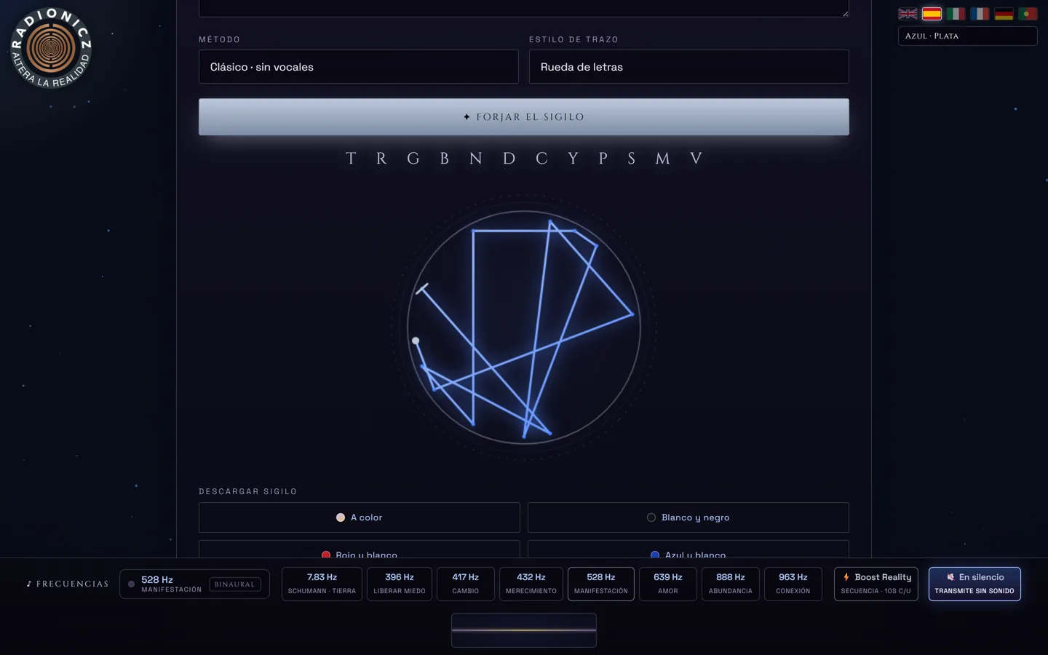Click the current 528 Hz status dot
Screen dimensions: 1048x655
pos(131,584)
